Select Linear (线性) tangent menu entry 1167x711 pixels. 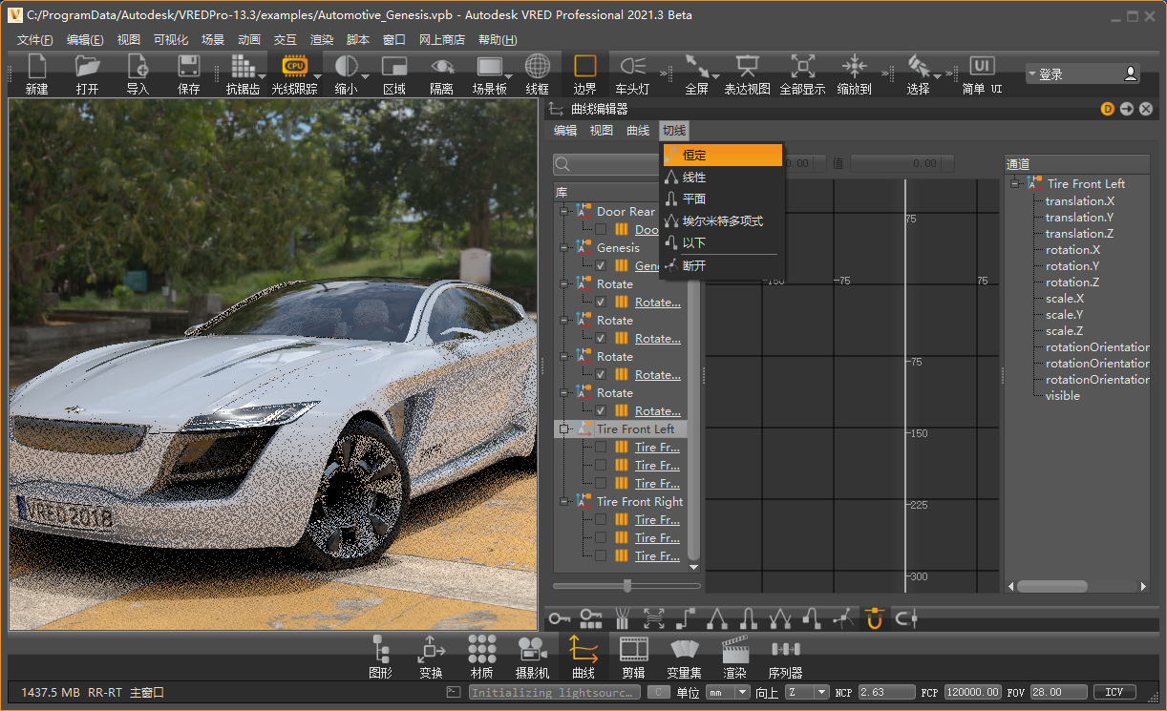694,178
